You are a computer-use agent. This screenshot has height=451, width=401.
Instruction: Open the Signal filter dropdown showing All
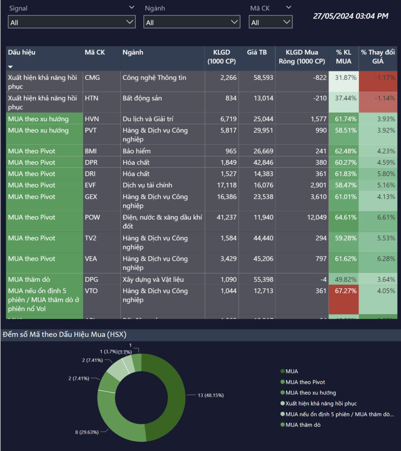pyautogui.click(x=72, y=22)
